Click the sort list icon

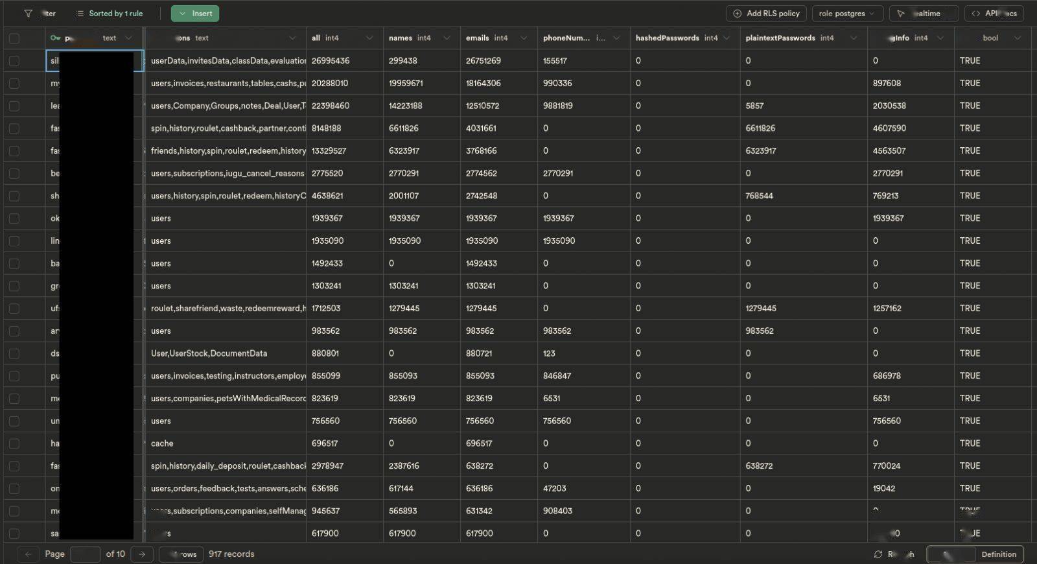pyautogui.click(x=80, y=14)
